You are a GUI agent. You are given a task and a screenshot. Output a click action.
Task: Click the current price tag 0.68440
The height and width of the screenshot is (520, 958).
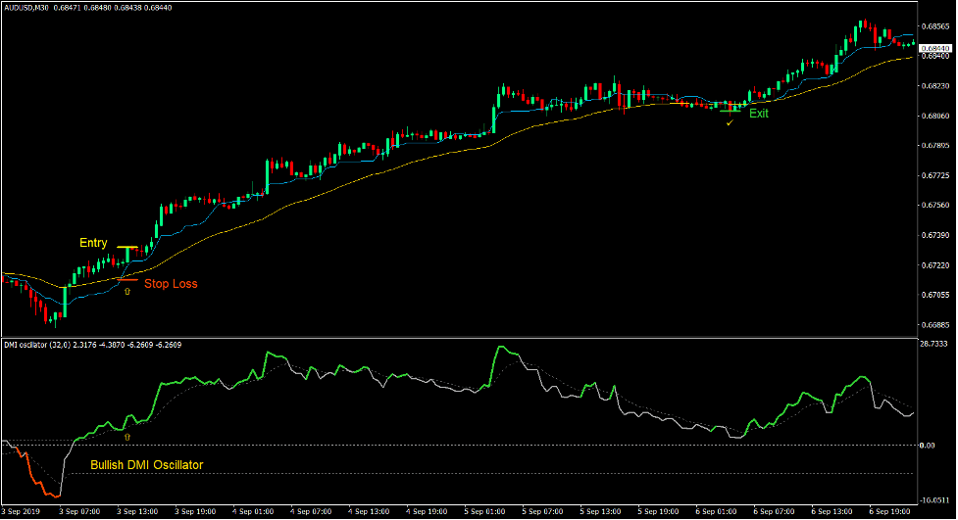936,48
